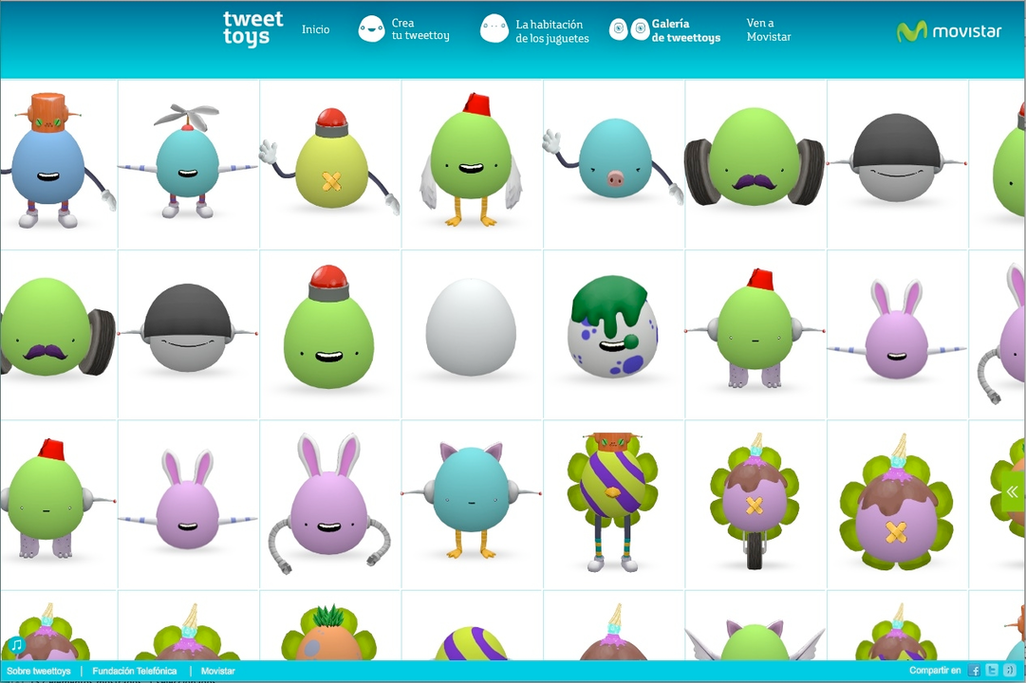
Task: Select the blue toy with tree-stump hat
Action: pyautogui.click(x=58, y=161)
